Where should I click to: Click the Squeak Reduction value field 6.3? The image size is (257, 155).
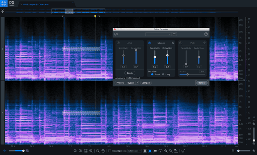pos(167,67)
